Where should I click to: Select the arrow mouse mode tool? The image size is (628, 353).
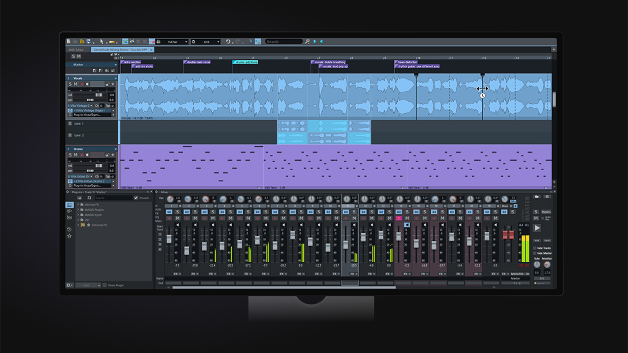102,42
